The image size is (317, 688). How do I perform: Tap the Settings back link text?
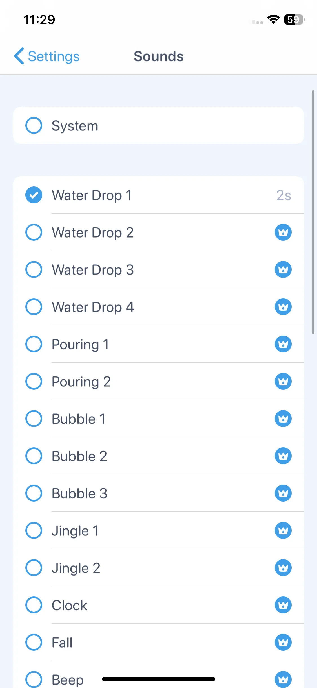(x=54, y=56)
